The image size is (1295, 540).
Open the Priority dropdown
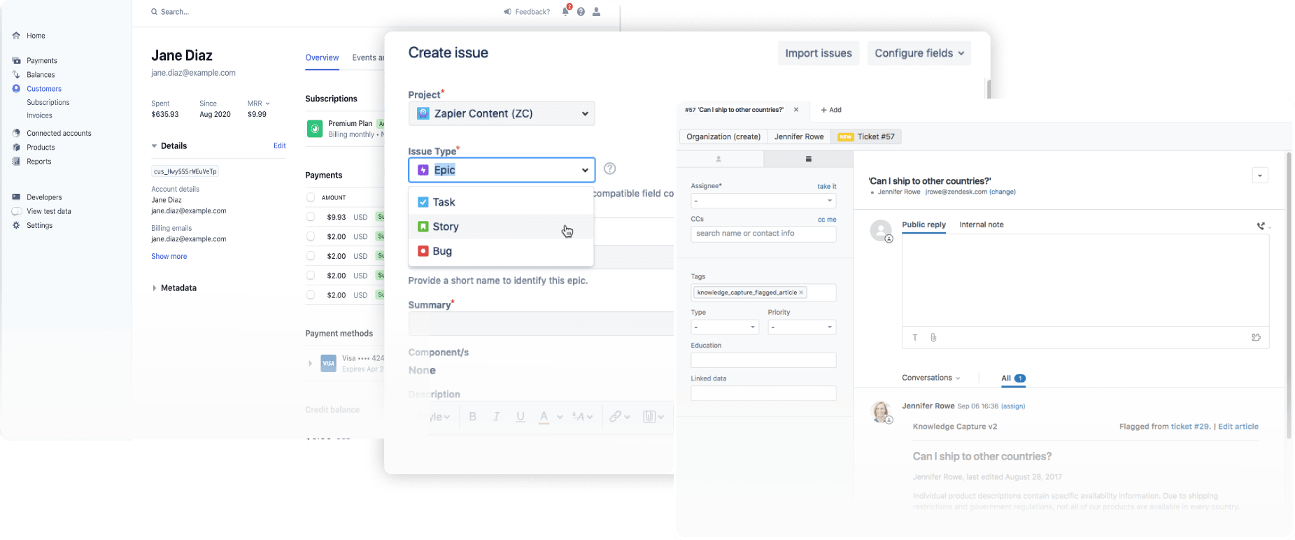pos(801,327)
